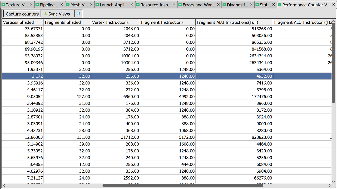Screen dimensions: 337x189
Task: Click the Fragment ALU Instructions(Full) header
Action: [x=234, y=22]
